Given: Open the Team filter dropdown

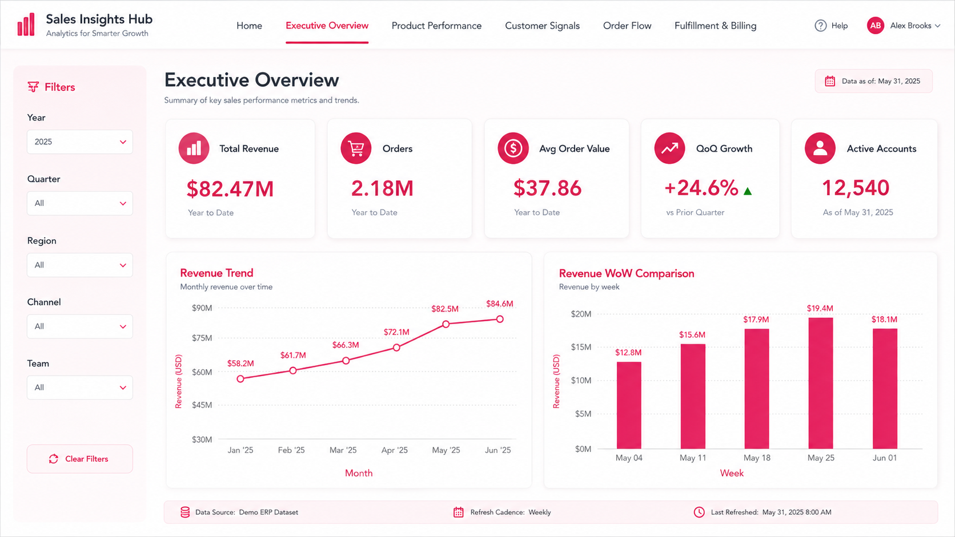Looking at the screenshot, I should (80, 387).
